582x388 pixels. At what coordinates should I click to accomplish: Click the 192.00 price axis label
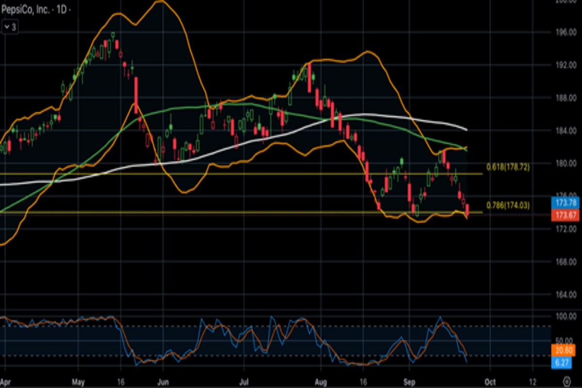tap(566, 65)
